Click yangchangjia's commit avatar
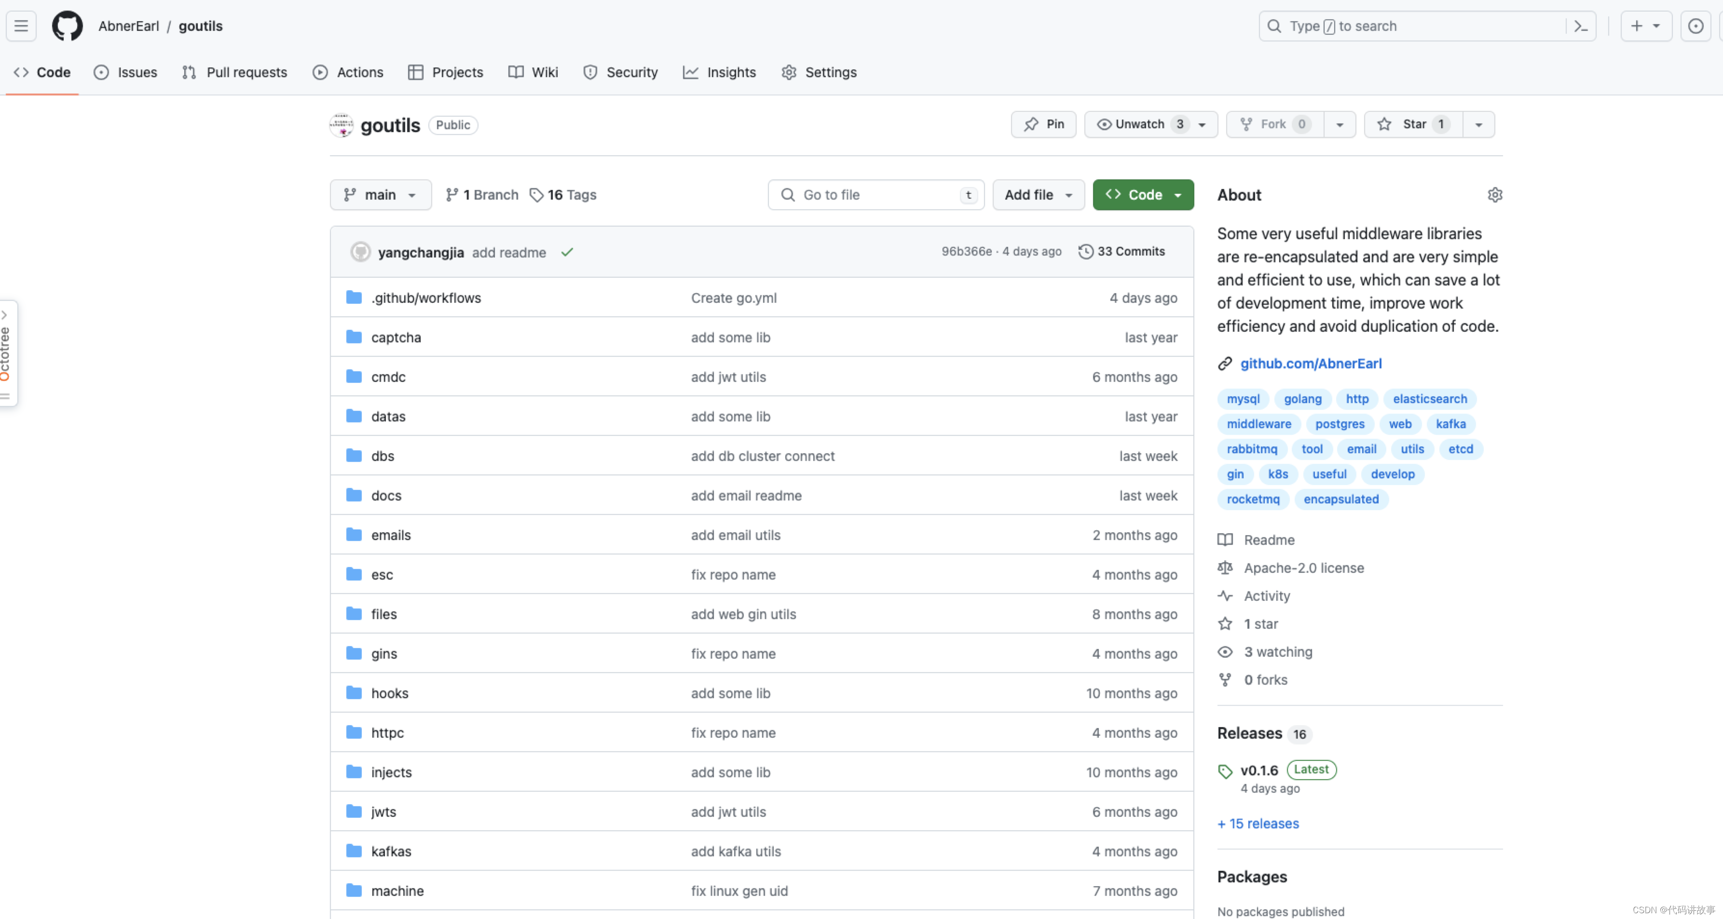 pyautogui.click(x=360, y=252)
